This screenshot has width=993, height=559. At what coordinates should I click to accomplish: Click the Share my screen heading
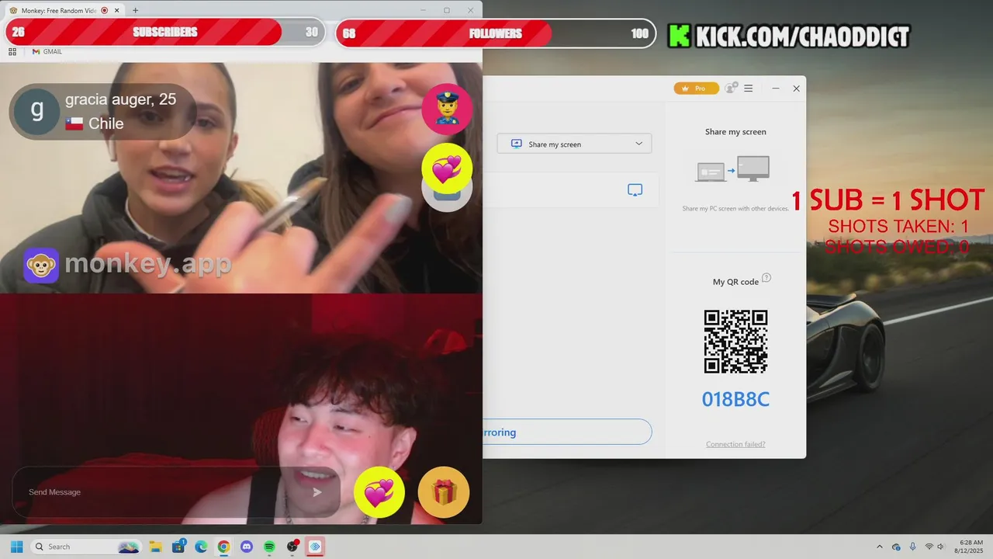[735, 132]
